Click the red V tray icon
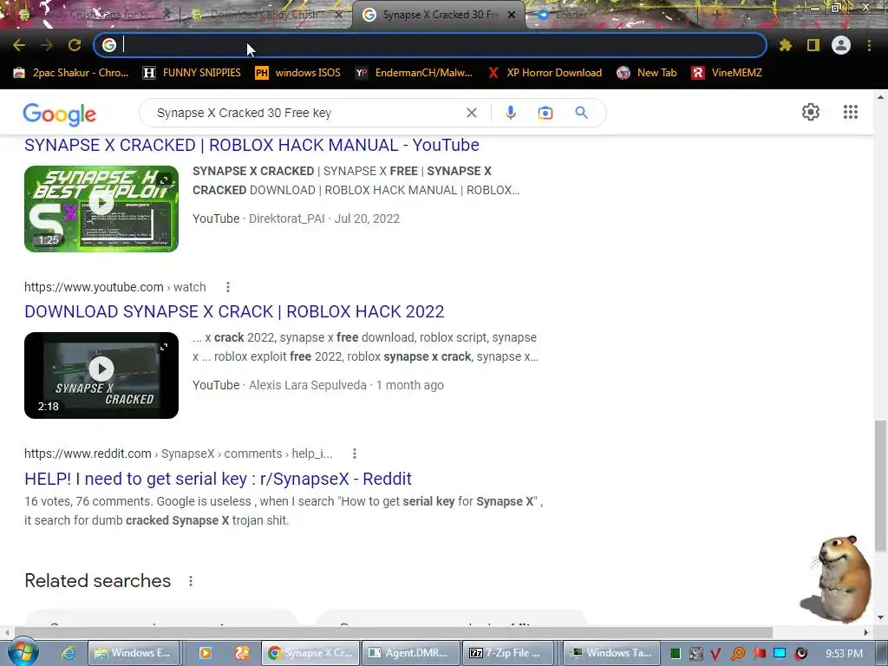This screenshot has width=888, height=666. [x=715, y=654]
